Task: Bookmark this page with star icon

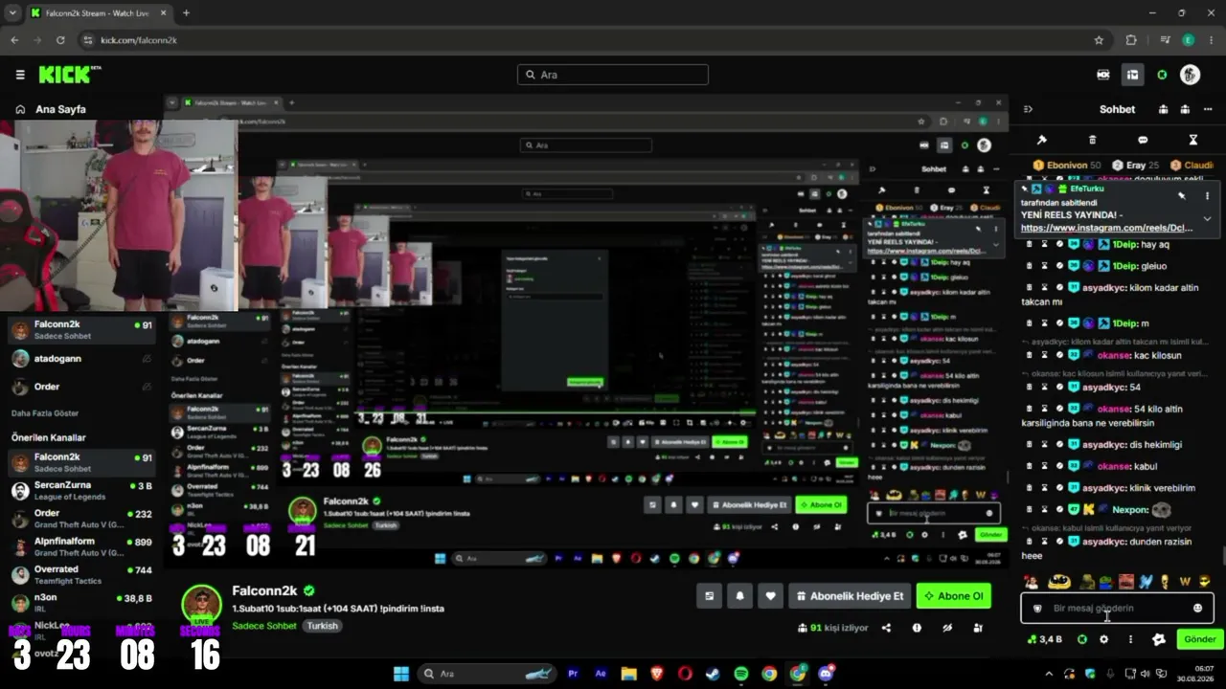Action: [1099, 40]
